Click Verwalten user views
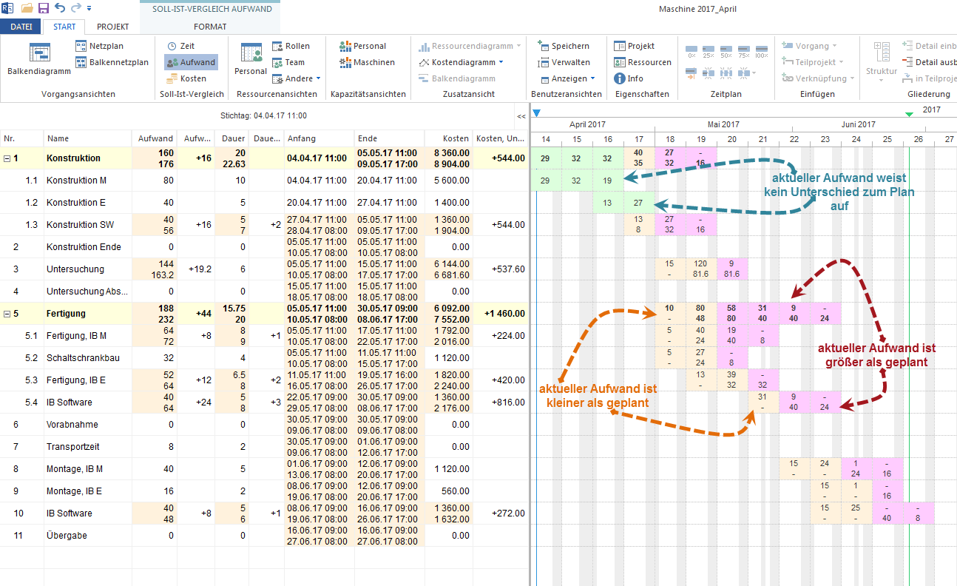The image size is (957, 586). [x=564, y=62]
